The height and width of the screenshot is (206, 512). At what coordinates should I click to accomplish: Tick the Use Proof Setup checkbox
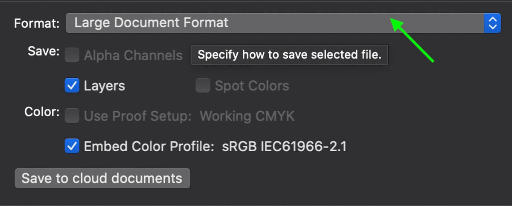coord(72,116)
